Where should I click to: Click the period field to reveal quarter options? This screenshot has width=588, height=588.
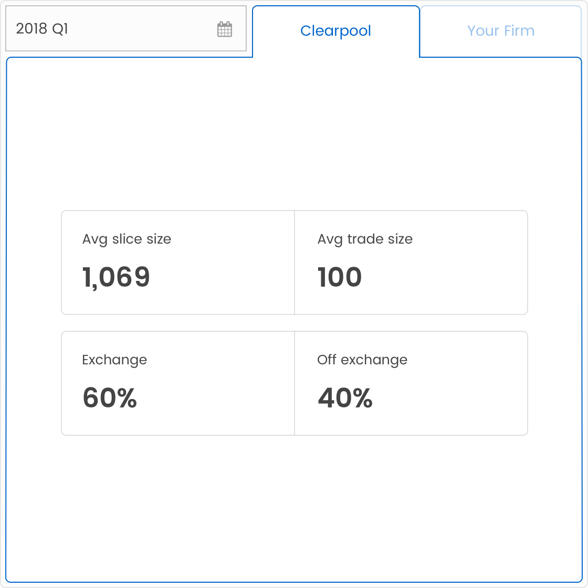[105, 29]
